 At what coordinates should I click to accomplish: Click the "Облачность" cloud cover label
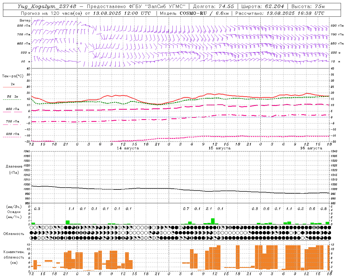point(14,234)
